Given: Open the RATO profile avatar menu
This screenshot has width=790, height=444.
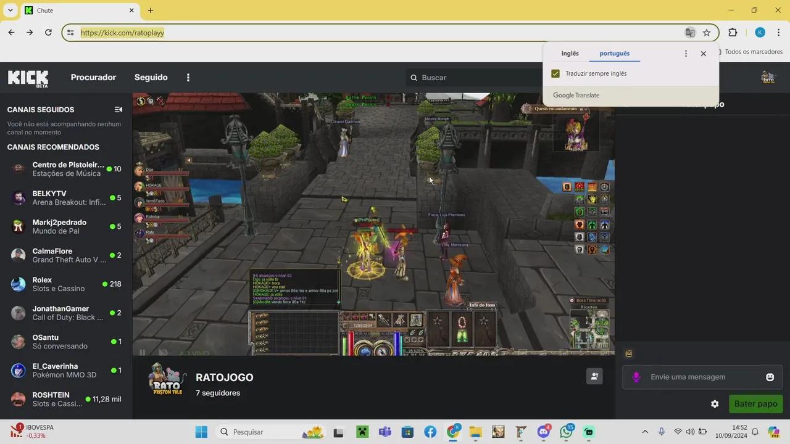Looking at the screenshot, I should pos(768,78).
